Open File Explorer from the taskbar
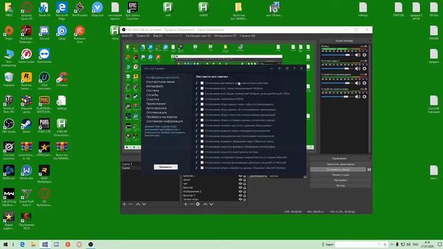 tap(33, 244)
